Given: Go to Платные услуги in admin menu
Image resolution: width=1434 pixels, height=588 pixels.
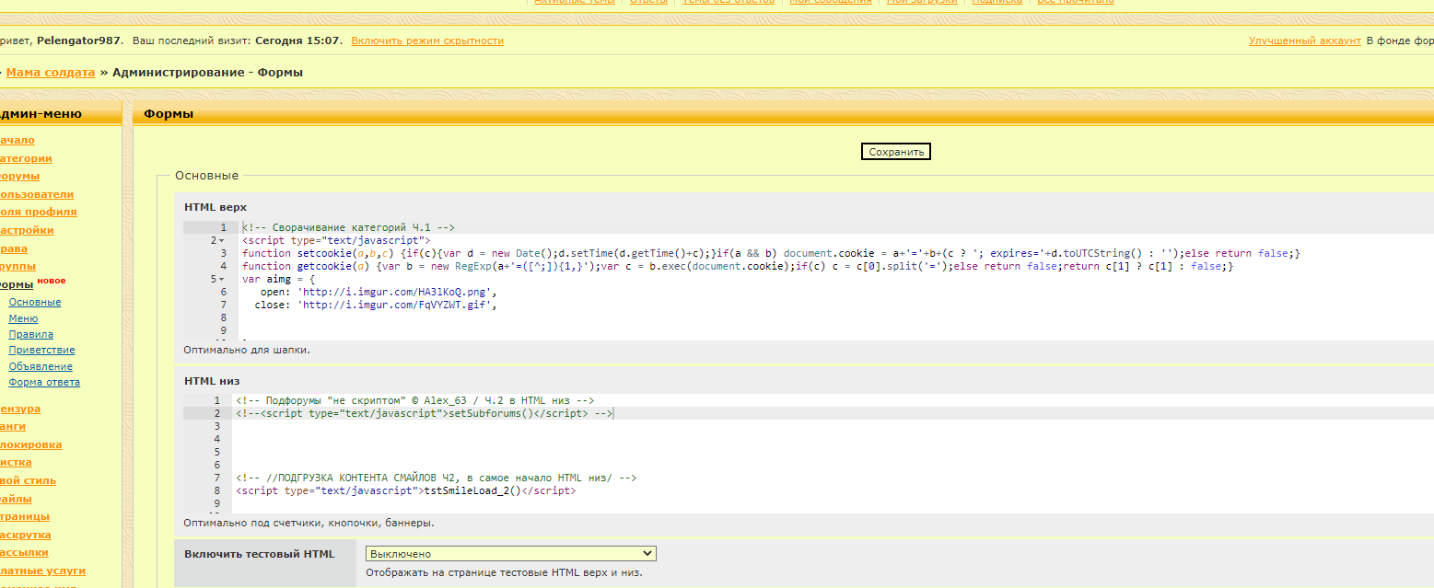Looking at the screenshot, I should (x=42, y=571).
